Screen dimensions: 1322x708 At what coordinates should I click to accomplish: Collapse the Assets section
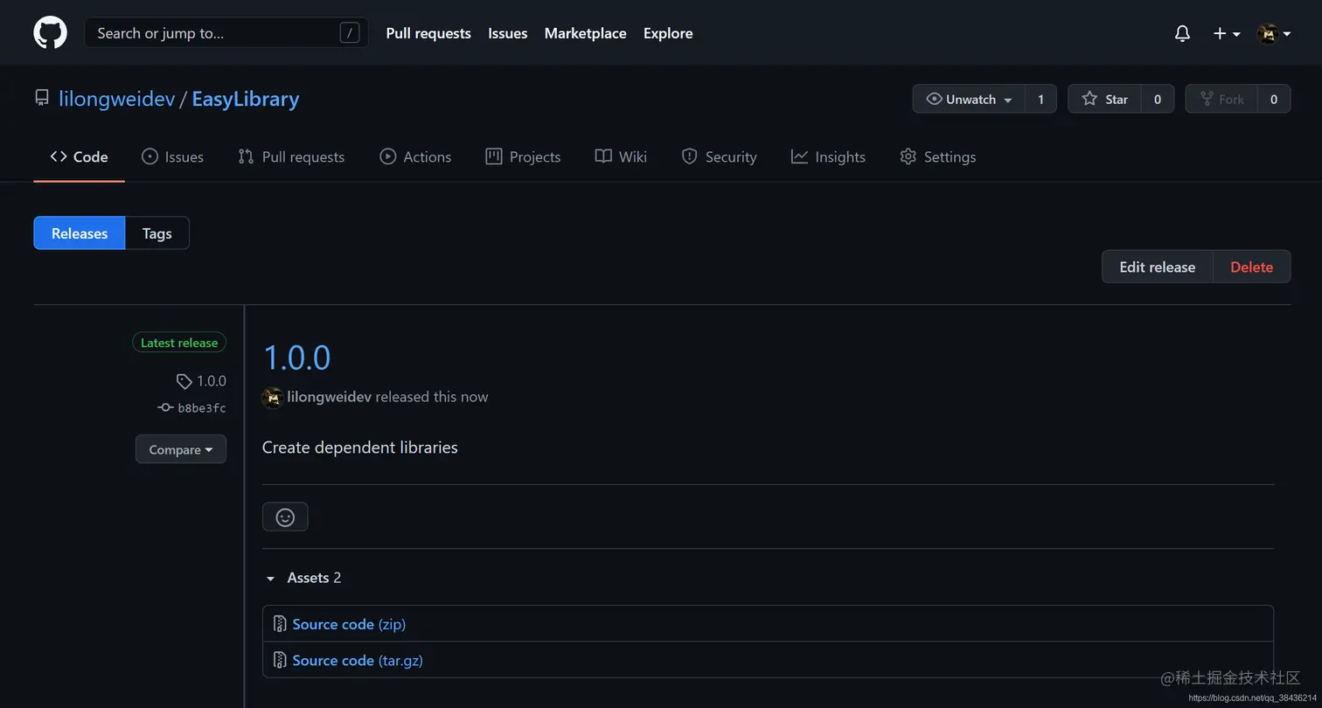coord(303,578)
